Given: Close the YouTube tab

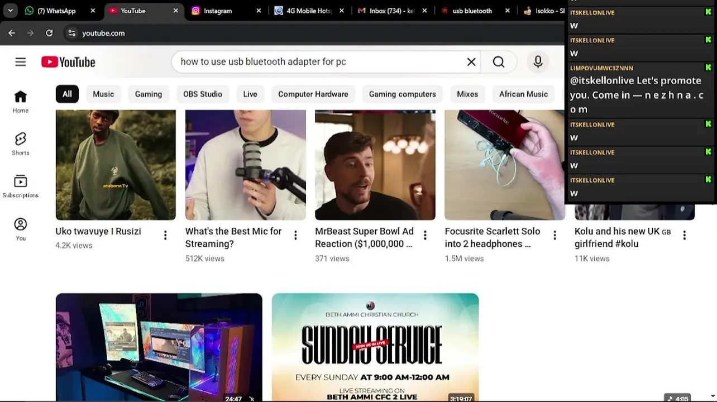Looking at the screenshot, I should pos(176,11).
